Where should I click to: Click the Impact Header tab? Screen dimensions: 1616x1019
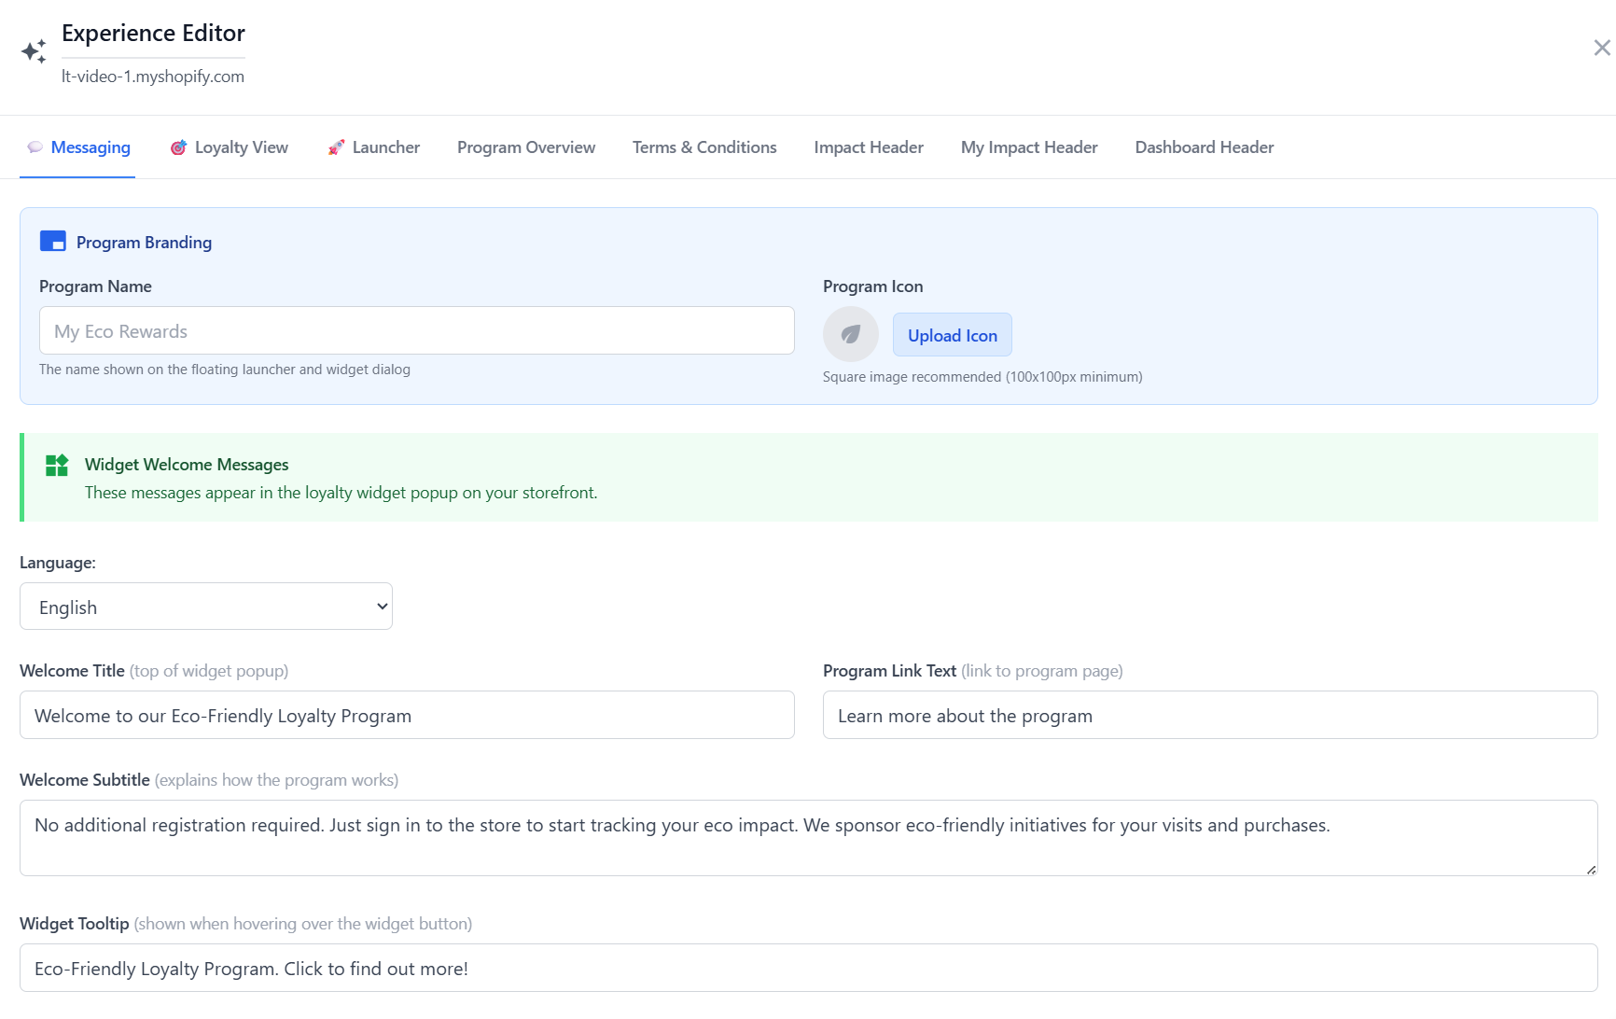tap(868, 147)
